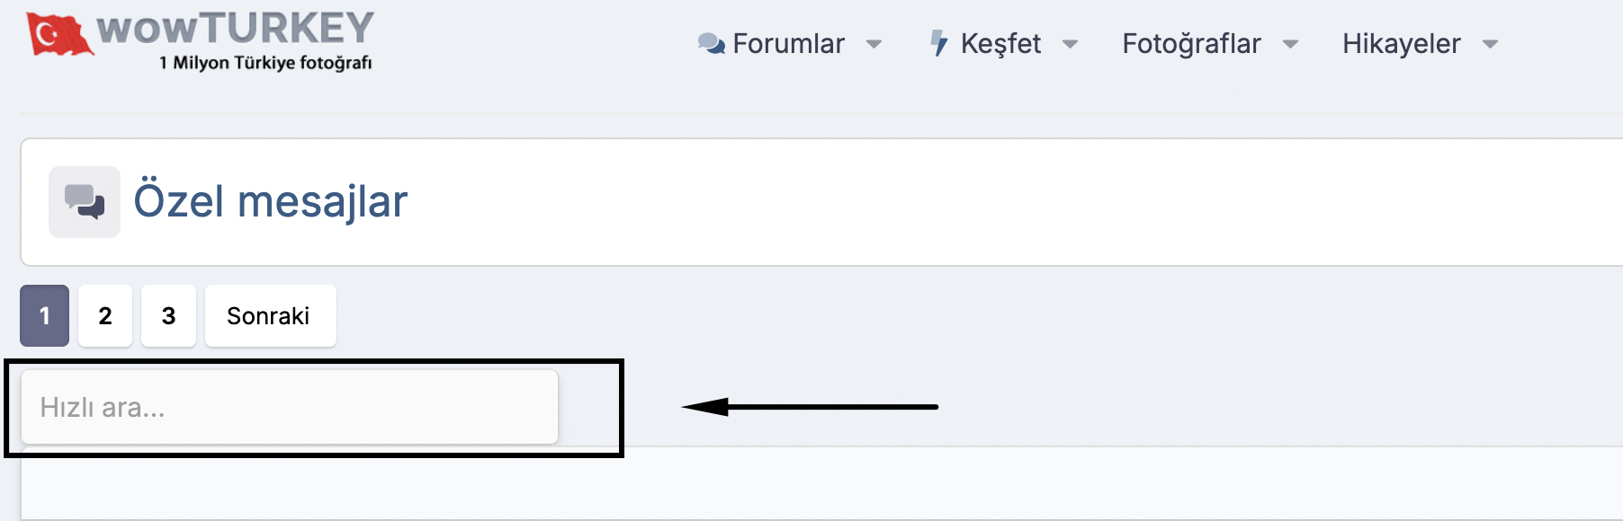Image resolution: width=1623 pixels, height=521 pixels.
Task: Open the Forumlar menu
Action: click(x=788, y=43)
